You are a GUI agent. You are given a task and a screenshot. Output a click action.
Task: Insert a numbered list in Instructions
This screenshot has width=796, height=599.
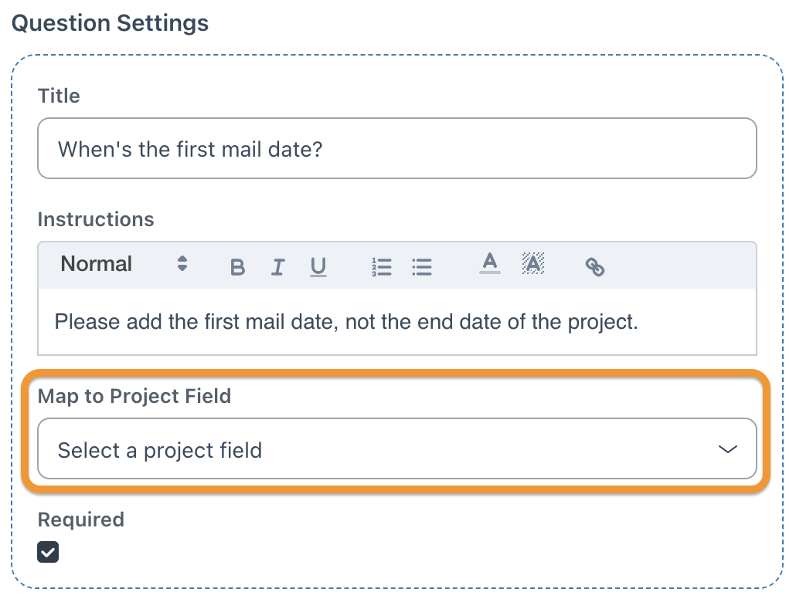tap(381, 267)
